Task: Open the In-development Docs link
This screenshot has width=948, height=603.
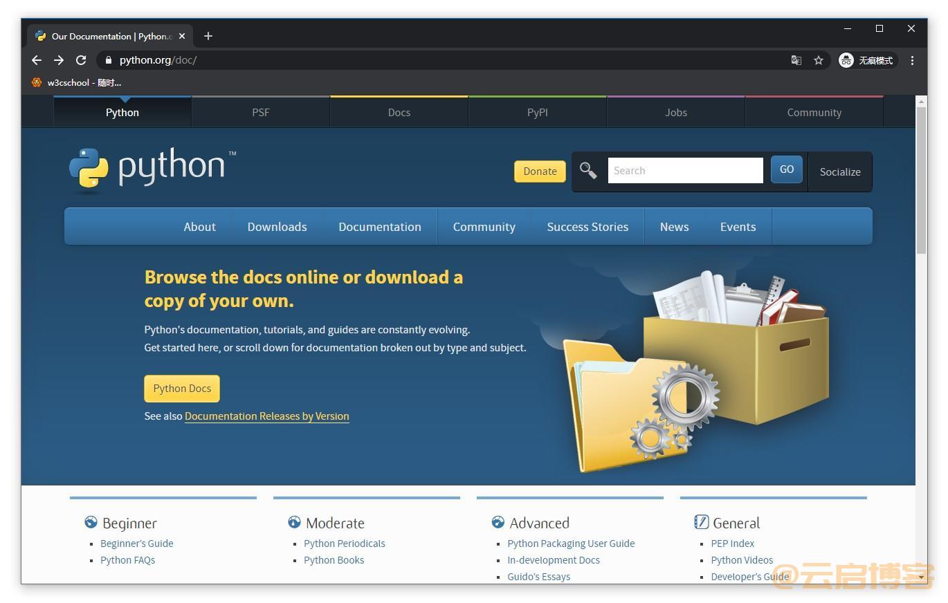Action: [x=554, y=560]
